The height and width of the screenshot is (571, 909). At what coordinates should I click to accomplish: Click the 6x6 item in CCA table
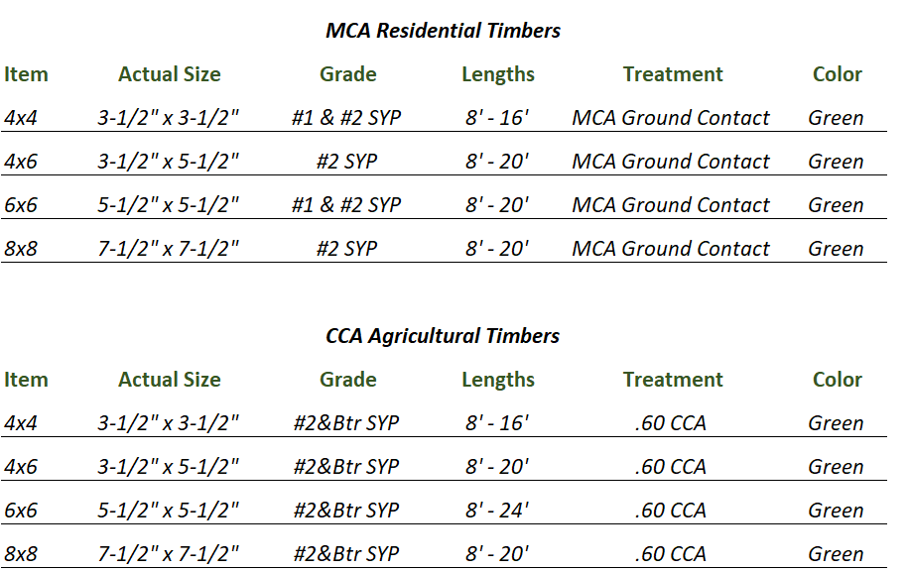tap(21, 511)
